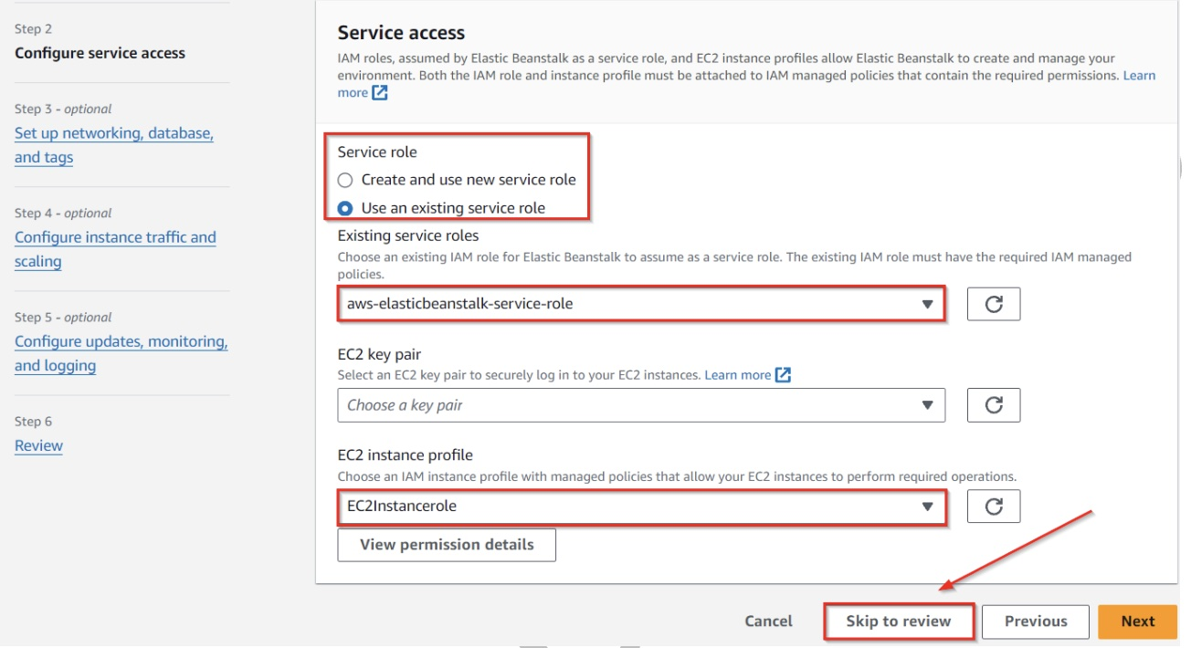Open Learn more link for EC2 key pair
1191x648 pixels.
pos(737,375)
